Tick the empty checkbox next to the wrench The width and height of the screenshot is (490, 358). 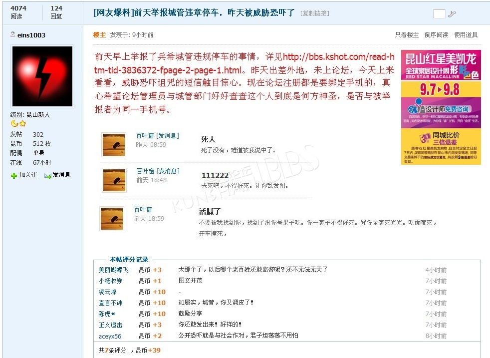[440, 14]
